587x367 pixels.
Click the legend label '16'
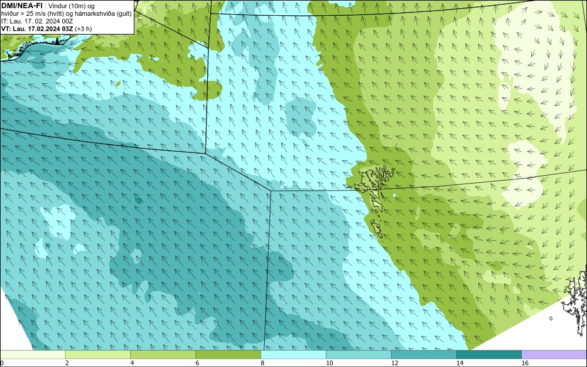tap(525, 363)
